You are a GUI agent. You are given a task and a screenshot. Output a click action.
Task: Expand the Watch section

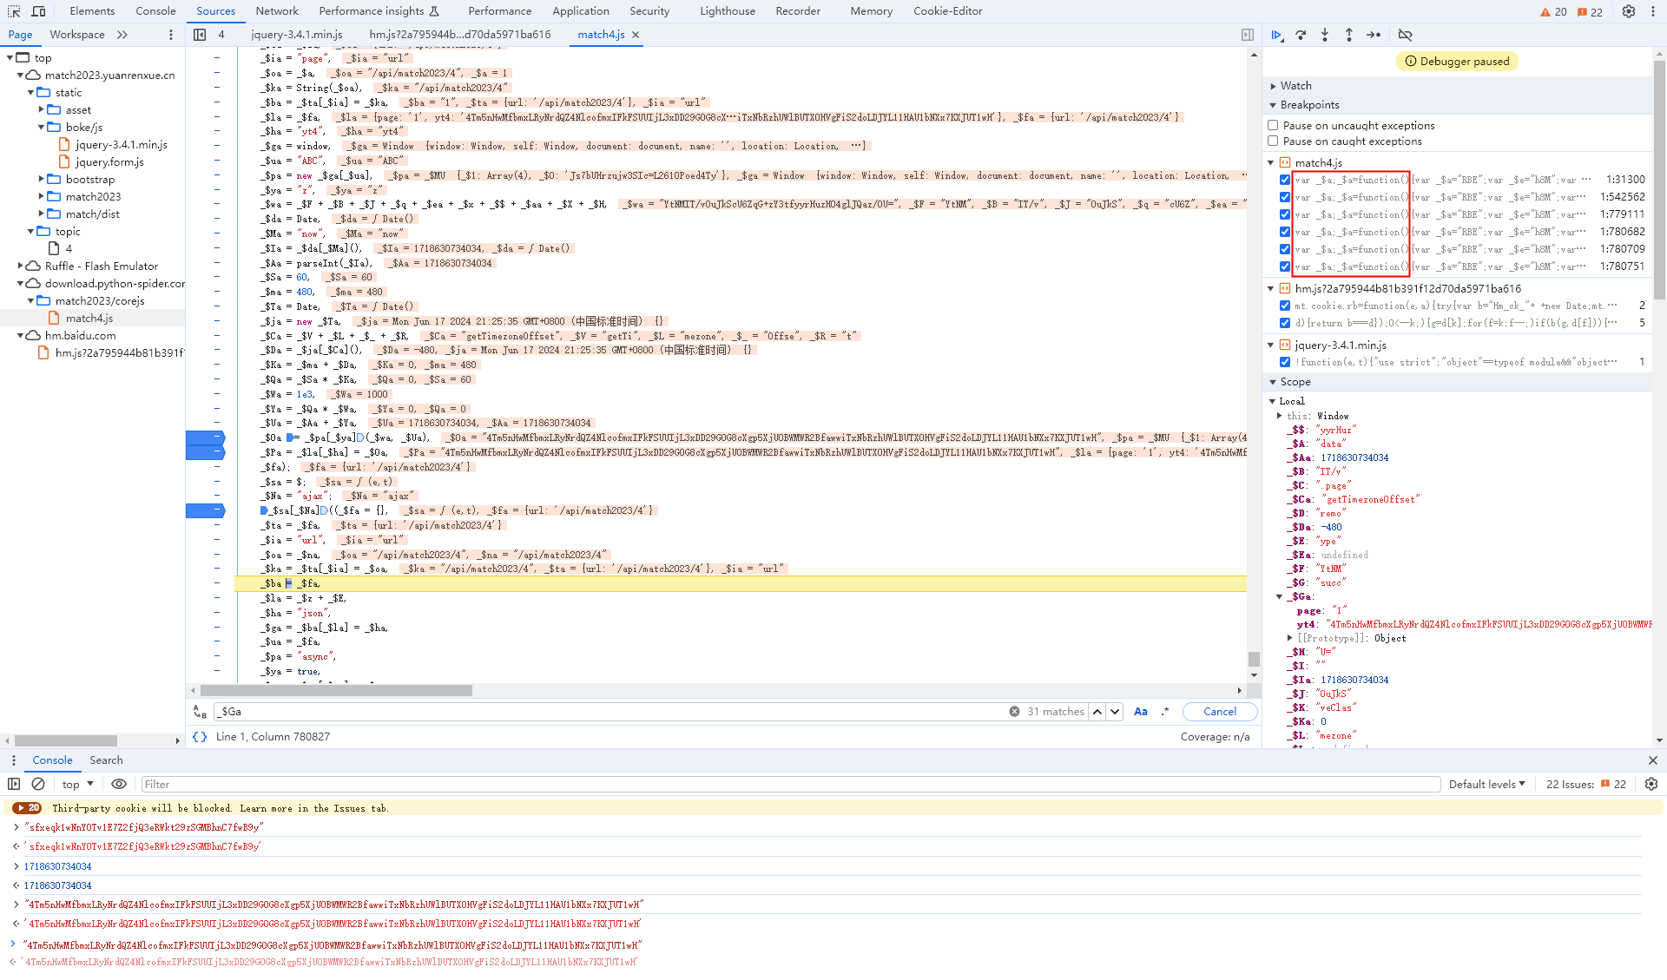tap(1273, 86)
